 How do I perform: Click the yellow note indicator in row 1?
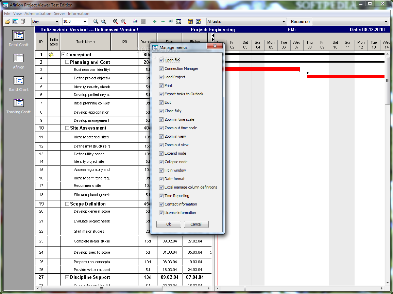click(51, 55)
